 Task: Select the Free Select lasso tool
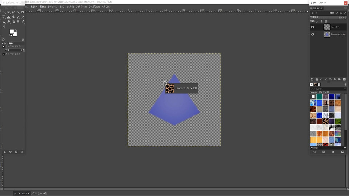[13, 12]
